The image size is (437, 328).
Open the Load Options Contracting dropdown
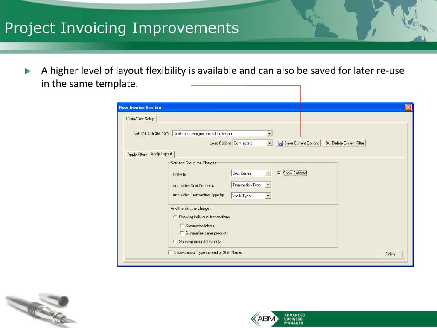click(269, 143)
